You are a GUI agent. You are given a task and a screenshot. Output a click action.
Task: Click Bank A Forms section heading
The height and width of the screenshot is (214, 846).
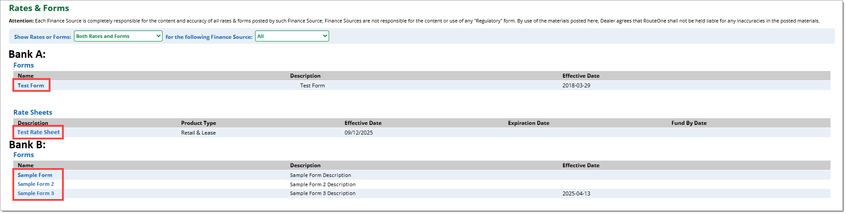23,65
